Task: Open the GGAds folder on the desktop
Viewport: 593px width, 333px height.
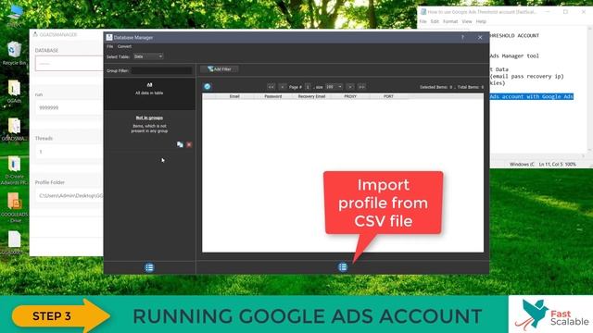Action: point(14,92)
